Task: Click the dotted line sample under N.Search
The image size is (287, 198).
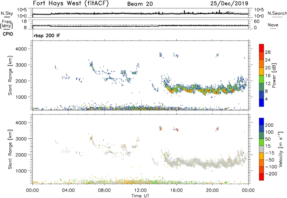Action: (x=277, y=17)
